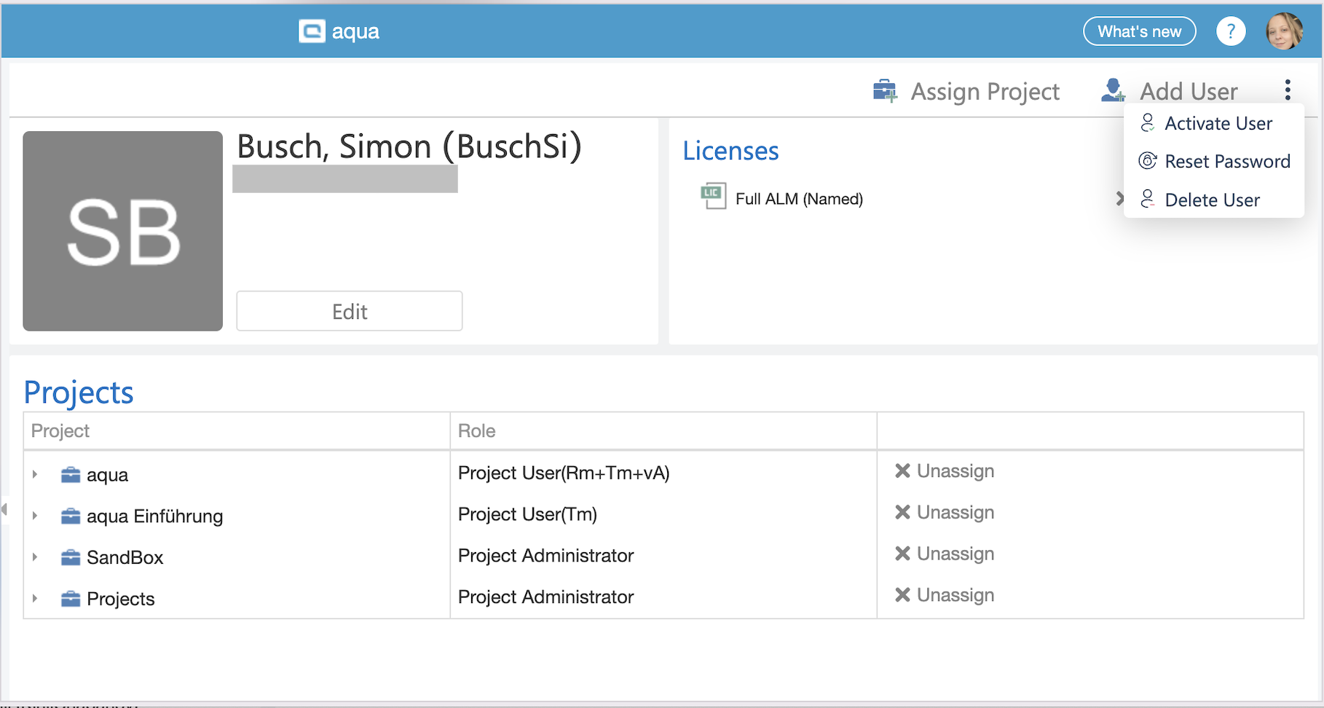The height and width of the screenshot is (708, 1324).
Task: Expand the aqua Einführung project row
Action: [35, 516]
